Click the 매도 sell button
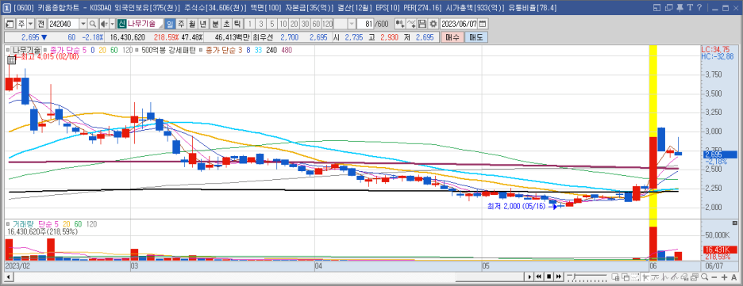 click(475, 37)
